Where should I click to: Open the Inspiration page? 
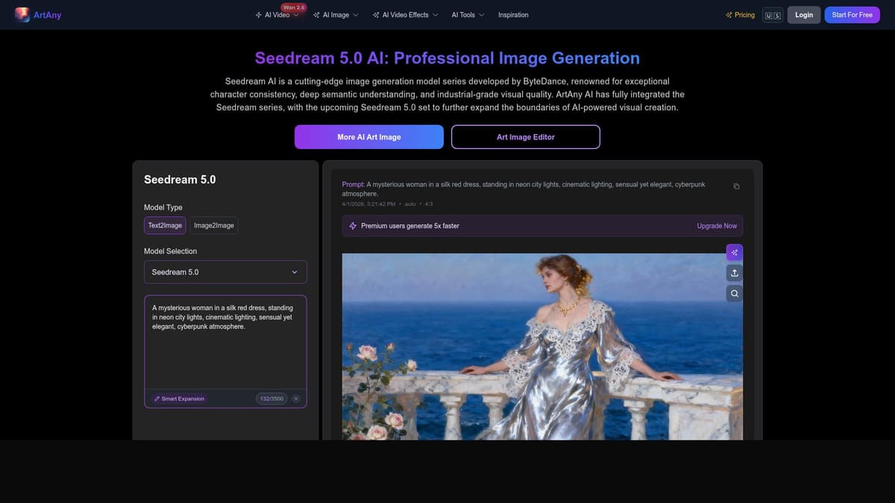point(513,14)
